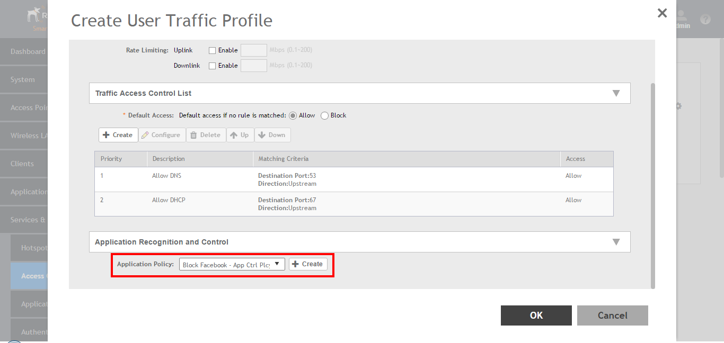Click the Down arrow button
Image resolution: width=724 pixels, height=343 pixels.
click(x=272, y=135)
